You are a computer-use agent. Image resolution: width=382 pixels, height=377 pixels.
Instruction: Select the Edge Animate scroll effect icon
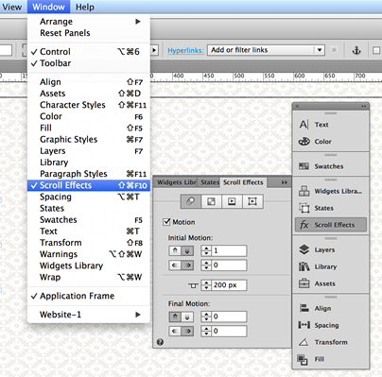(x=252, y=201)
